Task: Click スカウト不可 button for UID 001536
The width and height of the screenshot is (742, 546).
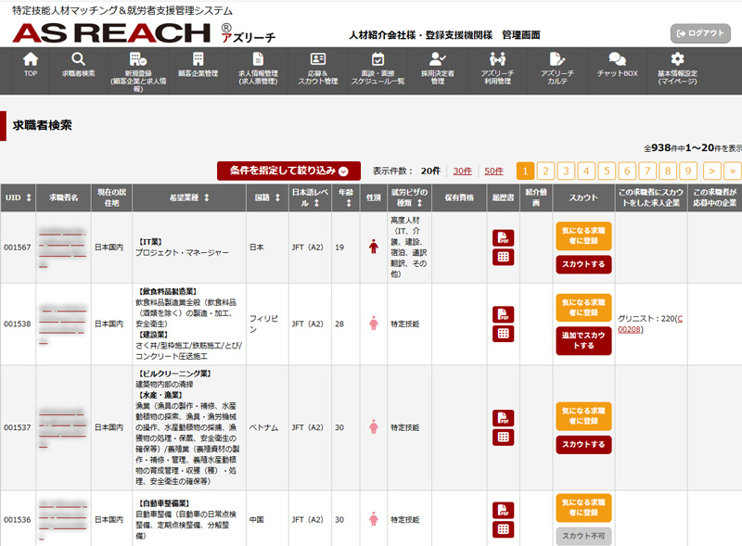Action: [x=583, y=536]
